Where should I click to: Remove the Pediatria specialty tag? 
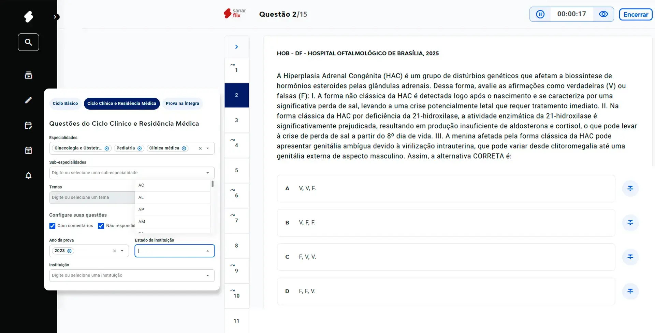tap(140, 148)
